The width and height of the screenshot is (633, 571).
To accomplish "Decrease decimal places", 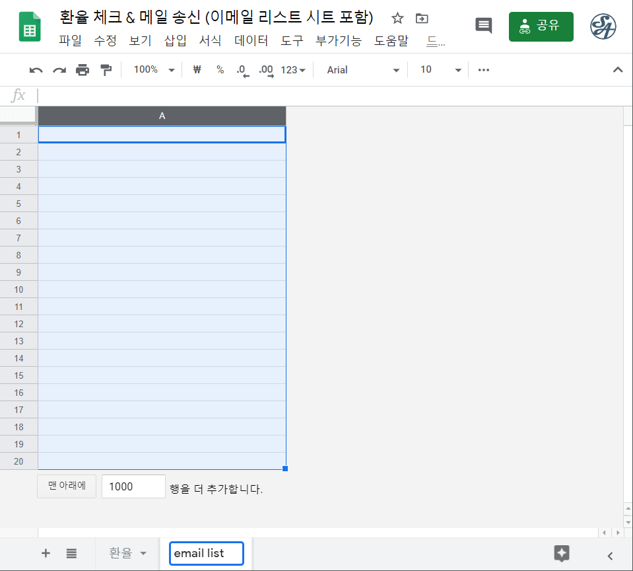I will pyautogui.click(x=242, y=69).
